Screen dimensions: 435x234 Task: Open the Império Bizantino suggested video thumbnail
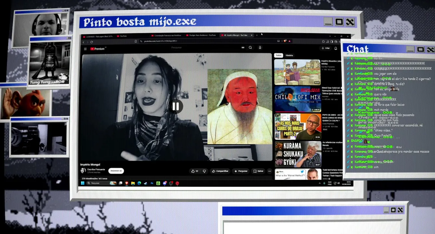297,72
